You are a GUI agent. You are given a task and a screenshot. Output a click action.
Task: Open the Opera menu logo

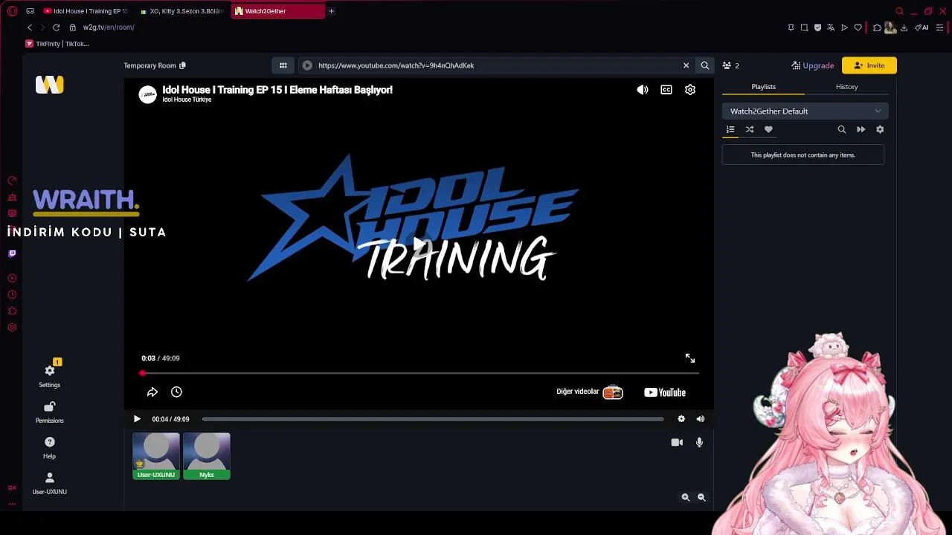click(12, 11)
